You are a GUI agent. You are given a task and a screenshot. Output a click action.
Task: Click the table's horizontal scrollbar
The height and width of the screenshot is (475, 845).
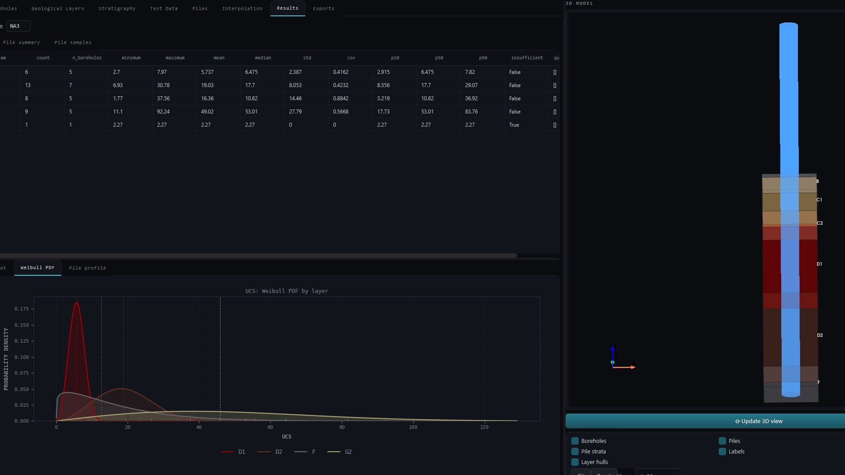258,256
